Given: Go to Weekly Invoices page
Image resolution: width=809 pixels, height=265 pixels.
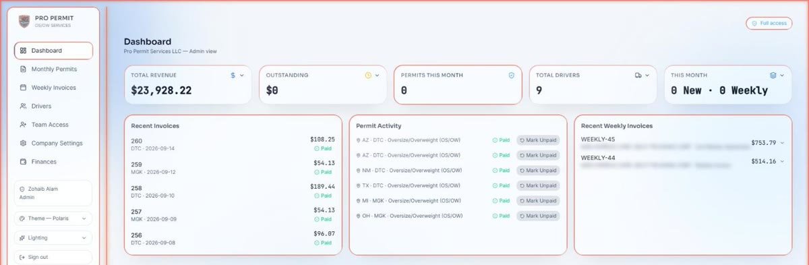Looking at the screenshot, I should [53, 88].
